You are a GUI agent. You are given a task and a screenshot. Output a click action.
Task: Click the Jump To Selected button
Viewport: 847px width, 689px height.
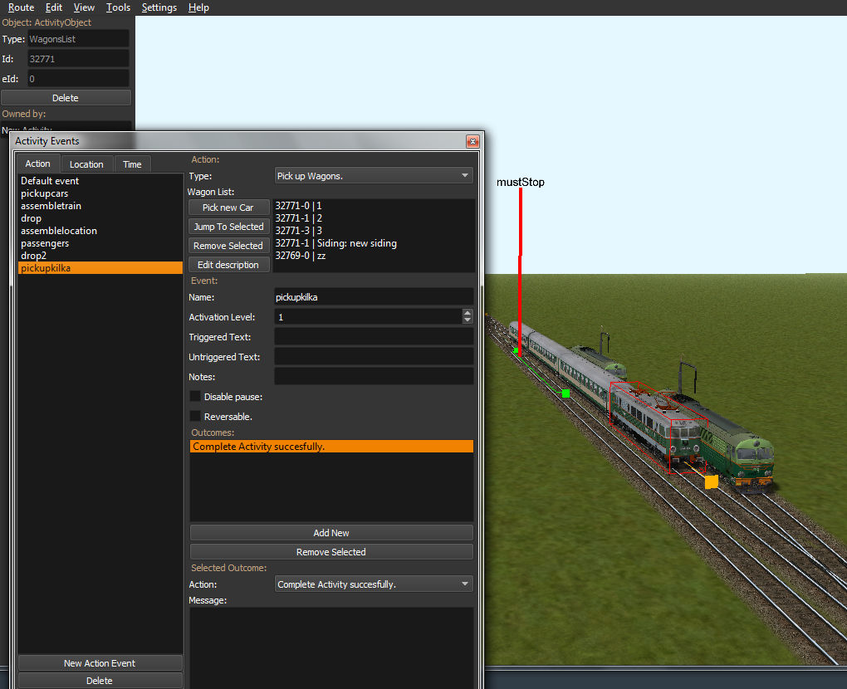coord(228,227)
